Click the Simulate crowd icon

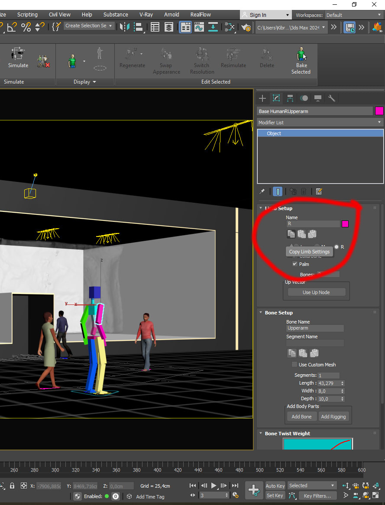[x=18, y=53]
